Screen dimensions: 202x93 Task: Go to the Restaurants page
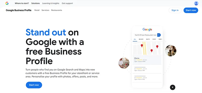pyautogui.click(x=57, y=10)
